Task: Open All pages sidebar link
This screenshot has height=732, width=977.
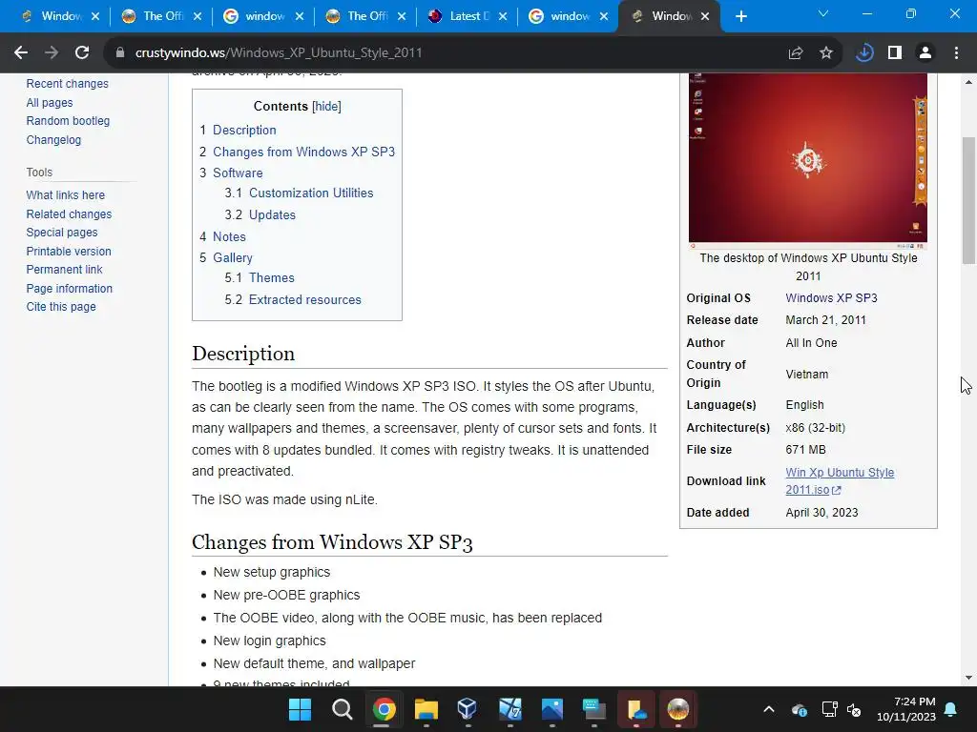Action: (50, 103)
